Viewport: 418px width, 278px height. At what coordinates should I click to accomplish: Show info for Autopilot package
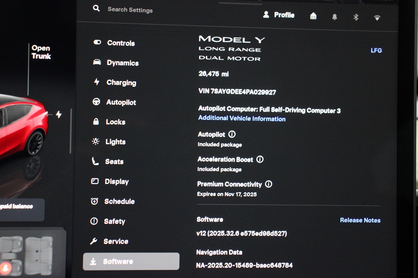pos(232,134)
